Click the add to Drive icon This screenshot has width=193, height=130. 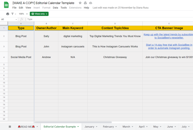(85, 3)
